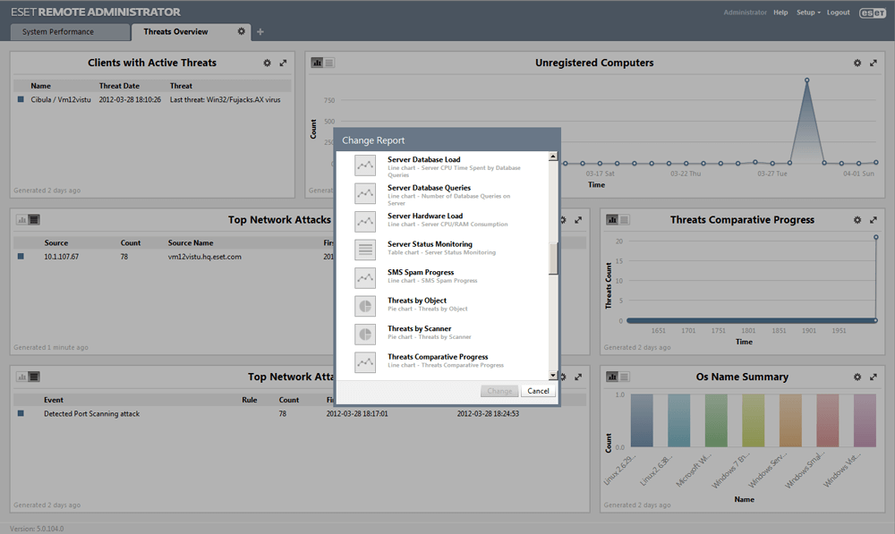Maximize the Top Network Attacks event panel
This screenshot has height=534, width=895.
tap(578, 377)
